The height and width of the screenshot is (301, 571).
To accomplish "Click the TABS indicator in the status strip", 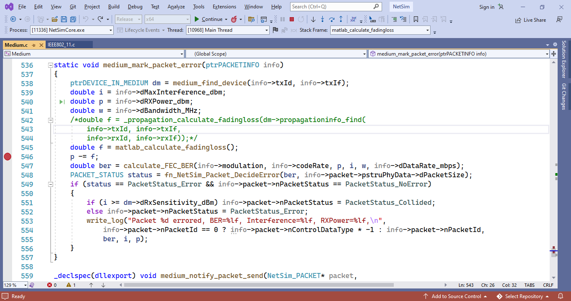I will pyautogui.click(x=529, y=285).
